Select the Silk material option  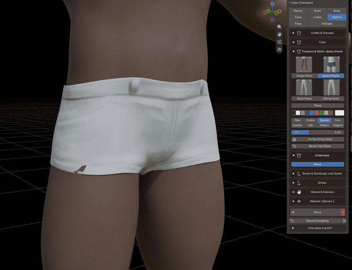coord(311,125)
